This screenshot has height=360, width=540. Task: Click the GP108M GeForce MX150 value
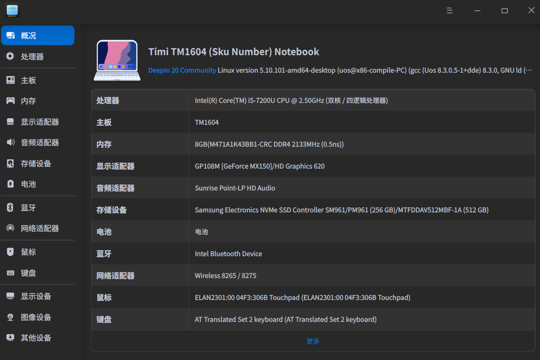260,166
